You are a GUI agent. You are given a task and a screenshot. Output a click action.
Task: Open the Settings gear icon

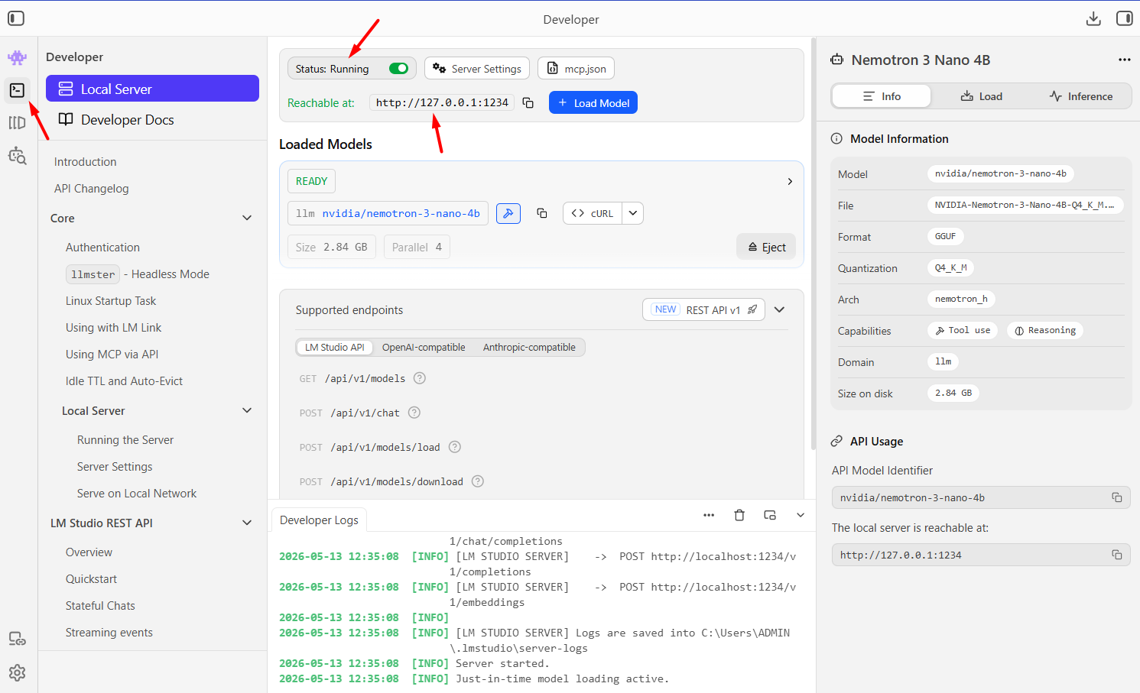click(17, 672)
